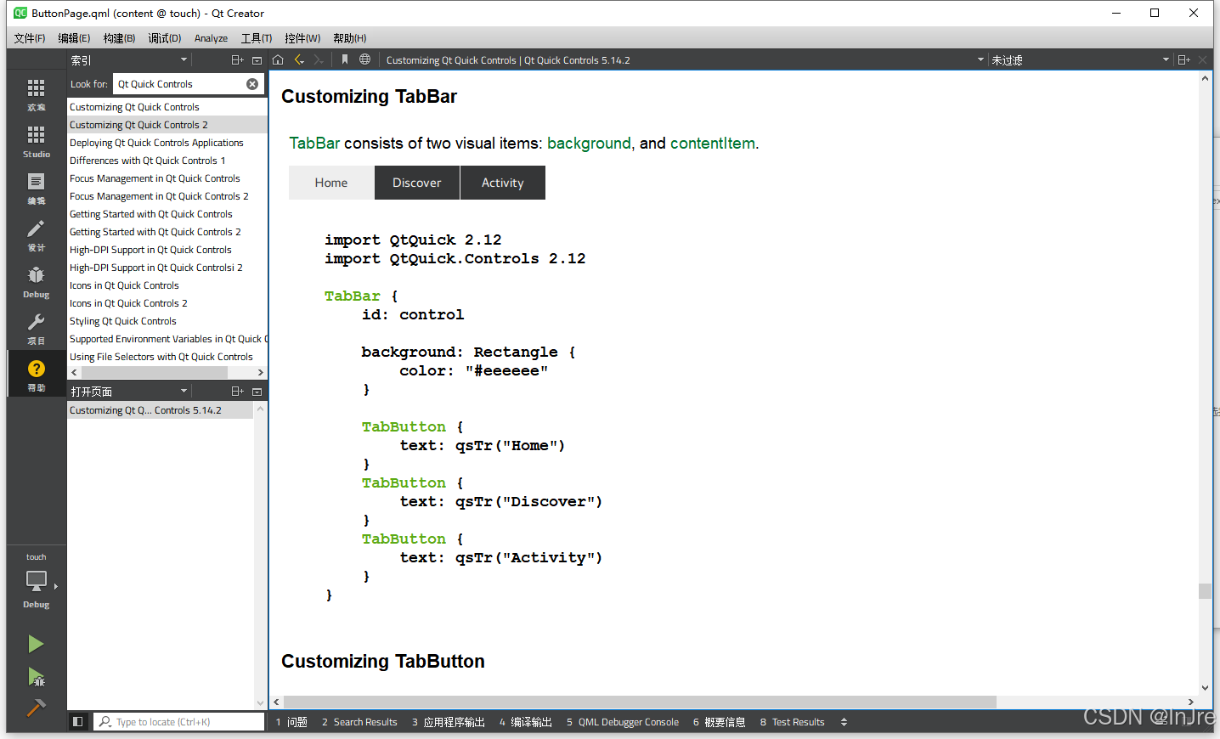
Task: Open the Open Pages panel dropdown
Action: pyautogui.click(x=184, y=392)
